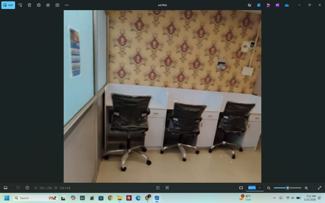Rotate the image using the rotate icon
This screenshot has width=325, height=203.
[x=20, y=5]
